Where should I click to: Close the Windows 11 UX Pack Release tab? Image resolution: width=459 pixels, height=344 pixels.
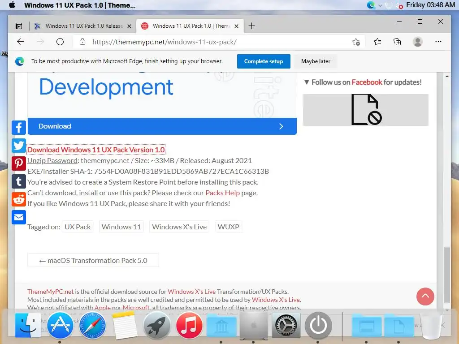130,26
